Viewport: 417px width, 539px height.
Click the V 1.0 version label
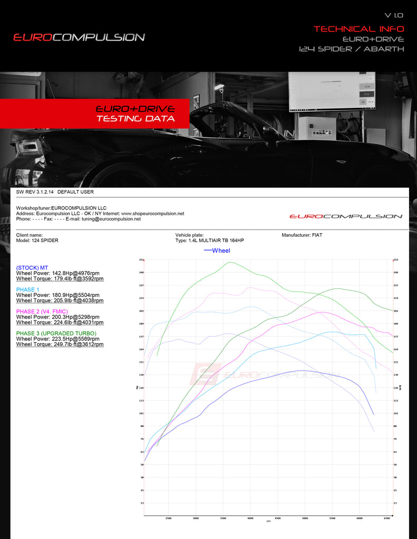(394, 16)
